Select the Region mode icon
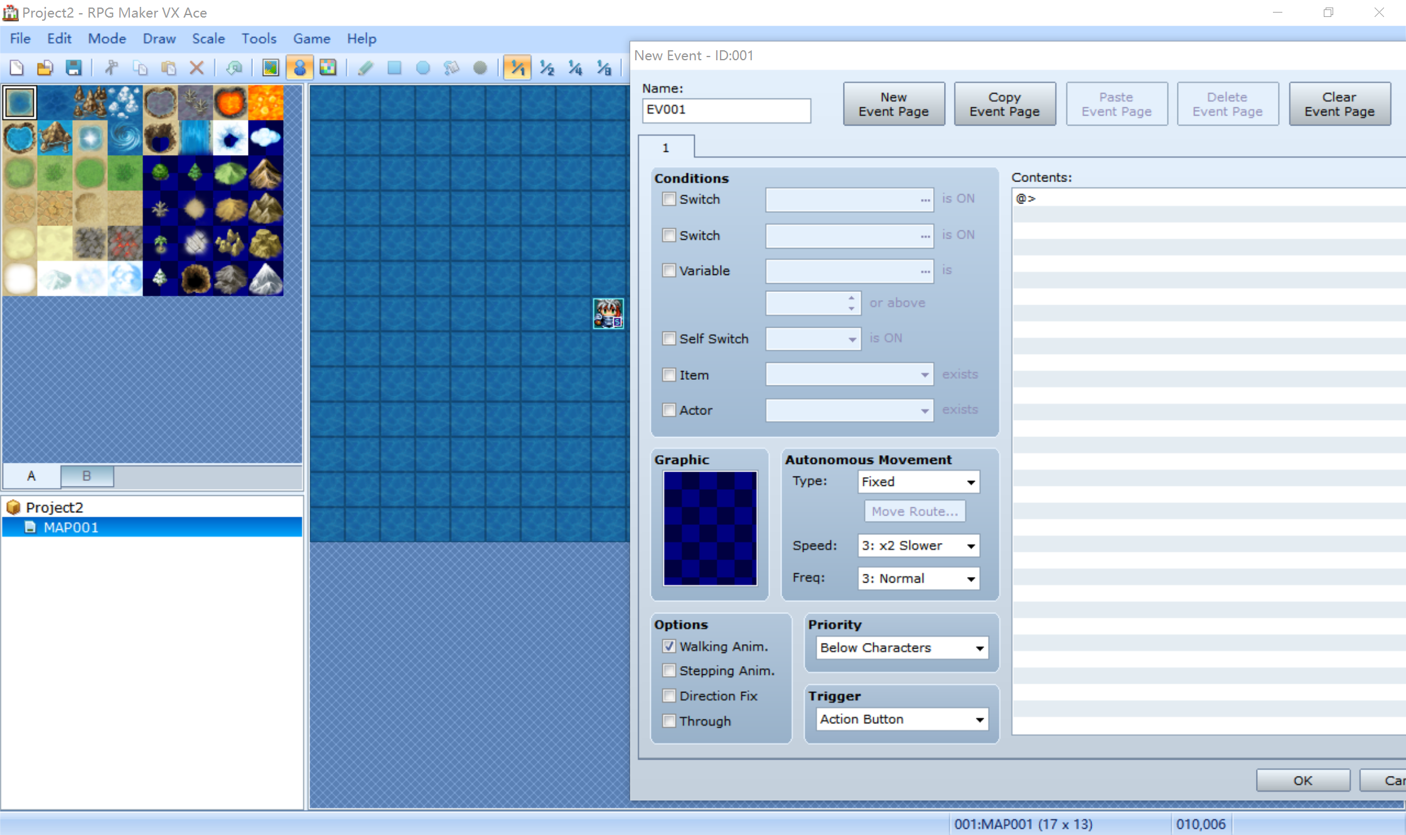 [328, 68]
